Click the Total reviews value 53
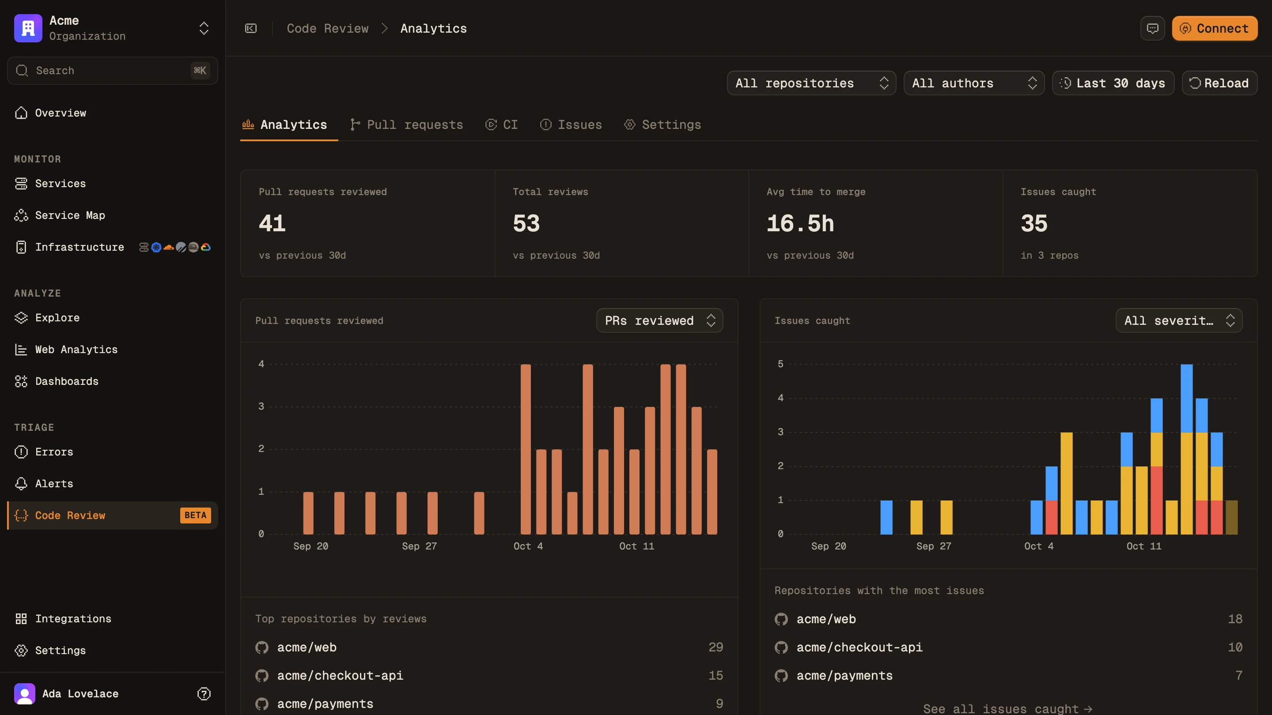This screenshot has height=715, width=1272. [526, 223]
